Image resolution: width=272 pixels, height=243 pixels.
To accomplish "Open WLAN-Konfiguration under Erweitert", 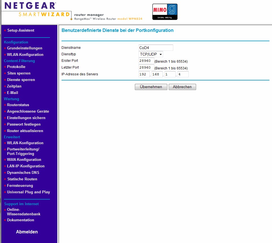I will tap(25, 143).
